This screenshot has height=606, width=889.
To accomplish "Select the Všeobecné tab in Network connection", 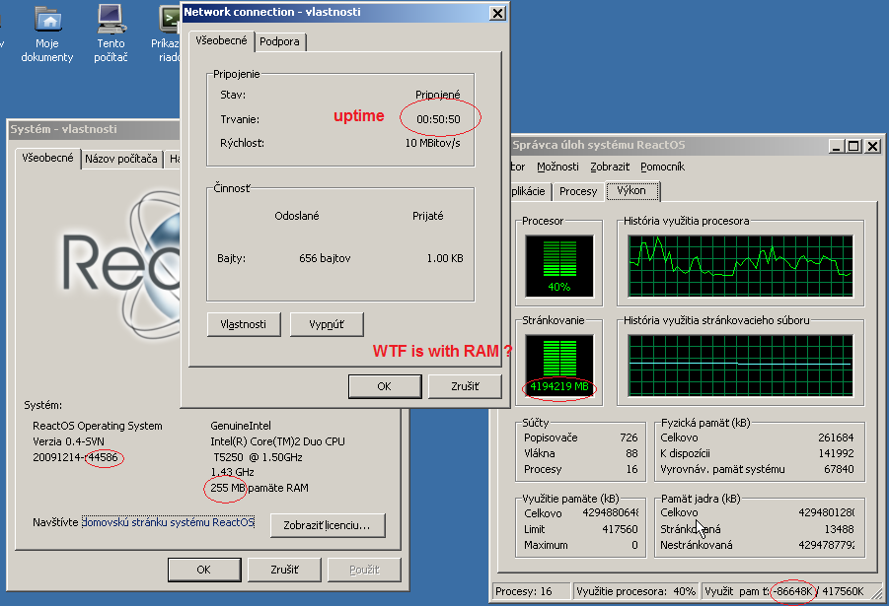I will pyautogui.click(x=221, y=40).
